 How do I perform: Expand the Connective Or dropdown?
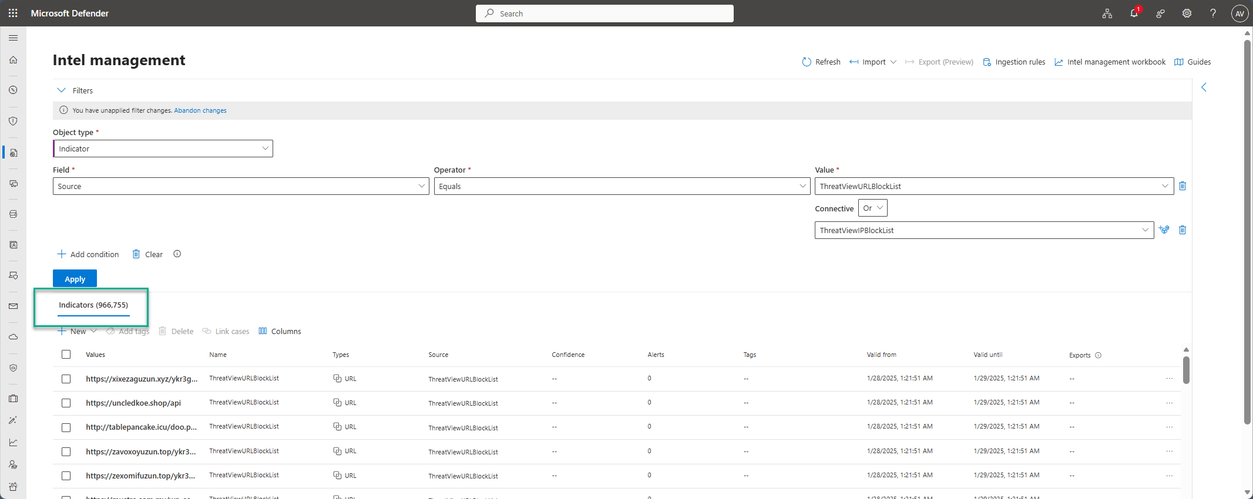point(872,208)
